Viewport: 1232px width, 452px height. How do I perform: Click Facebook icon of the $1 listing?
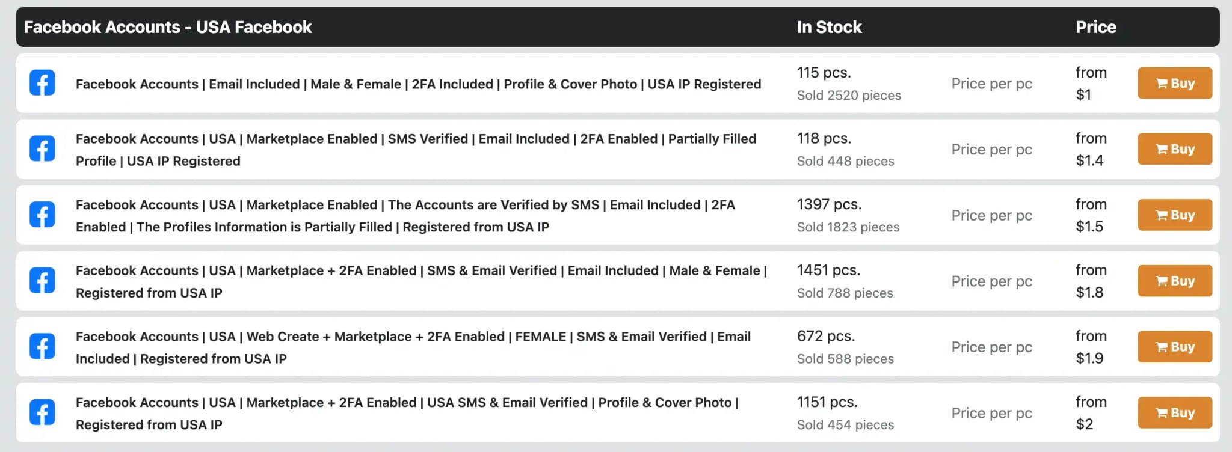coord(42,83)
